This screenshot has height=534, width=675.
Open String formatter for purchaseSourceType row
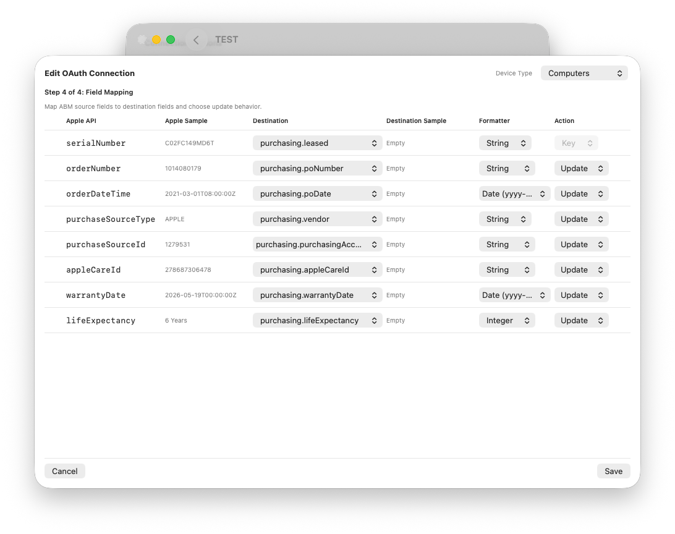(x=505, y=219)
